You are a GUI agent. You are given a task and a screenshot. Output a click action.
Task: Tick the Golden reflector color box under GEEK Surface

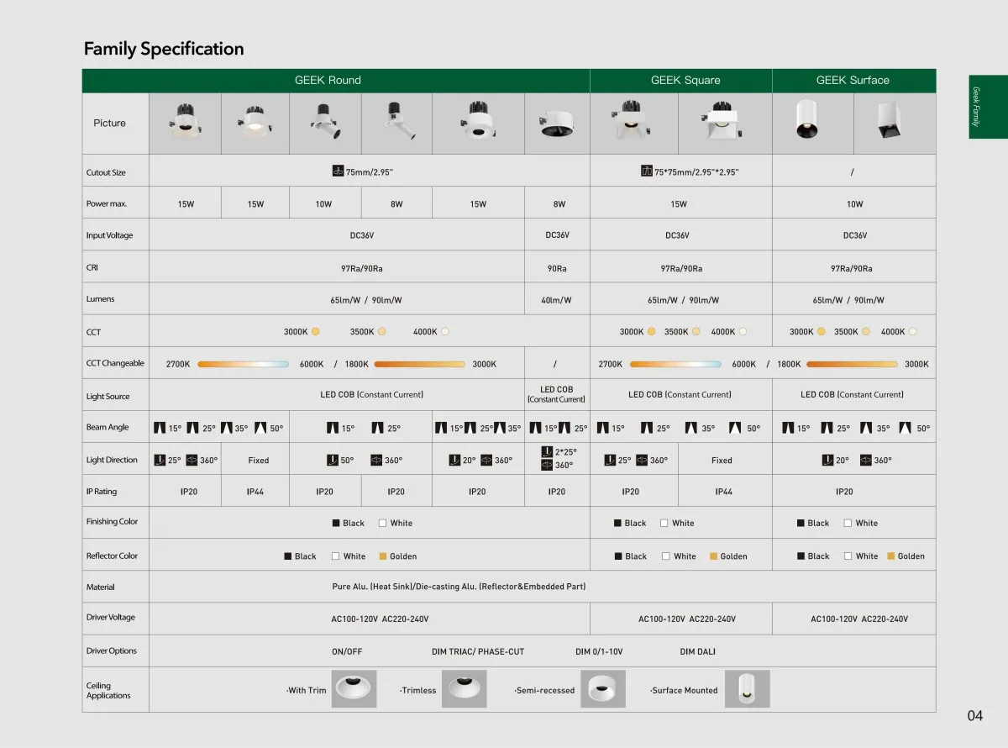point(891,556)
